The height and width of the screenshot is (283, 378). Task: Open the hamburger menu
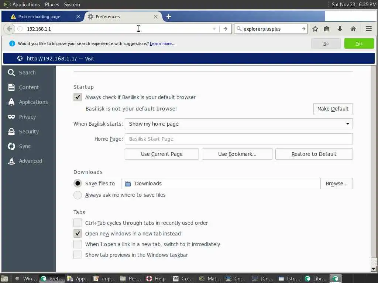tap(369, 29)
